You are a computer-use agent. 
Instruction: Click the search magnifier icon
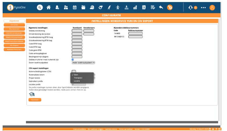pyautogui.click(x=40, y=8)
